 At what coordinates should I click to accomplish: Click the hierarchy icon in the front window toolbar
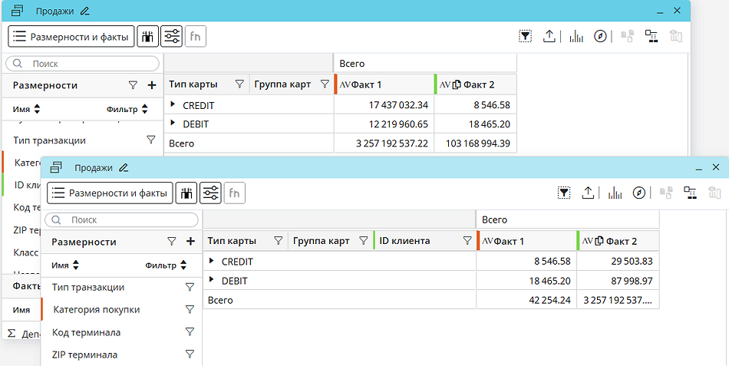pos(691,193)
